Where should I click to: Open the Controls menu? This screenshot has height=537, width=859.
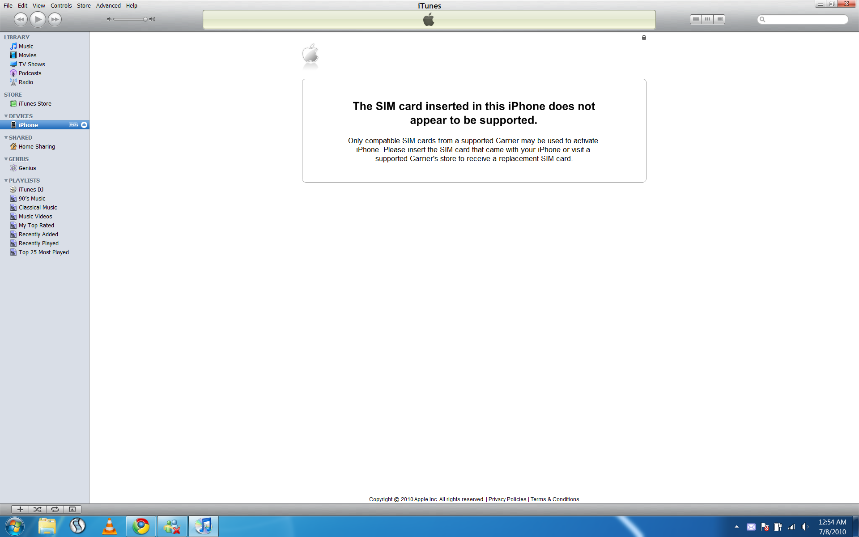click(61, 5)
